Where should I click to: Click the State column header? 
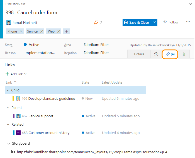(85, 82)
